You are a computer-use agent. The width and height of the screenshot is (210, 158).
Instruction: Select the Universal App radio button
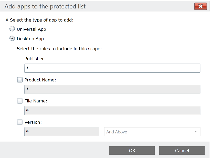(x=12, y=29)
